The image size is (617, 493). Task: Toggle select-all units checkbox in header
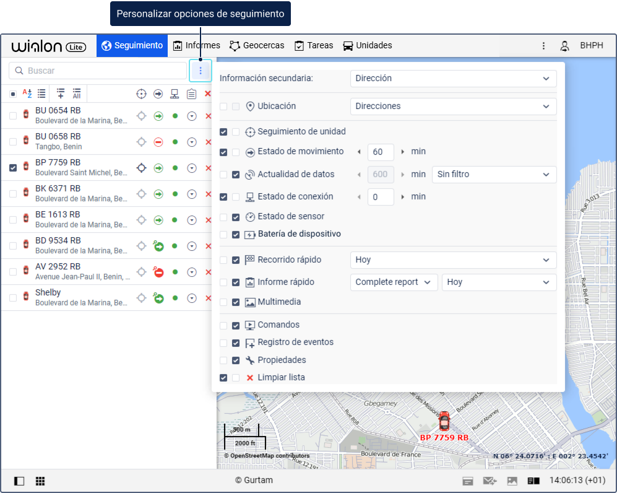click(13, 94)
